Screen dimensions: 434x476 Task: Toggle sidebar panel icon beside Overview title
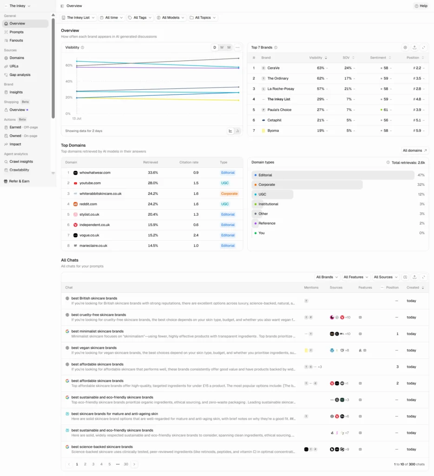point(62,6)
